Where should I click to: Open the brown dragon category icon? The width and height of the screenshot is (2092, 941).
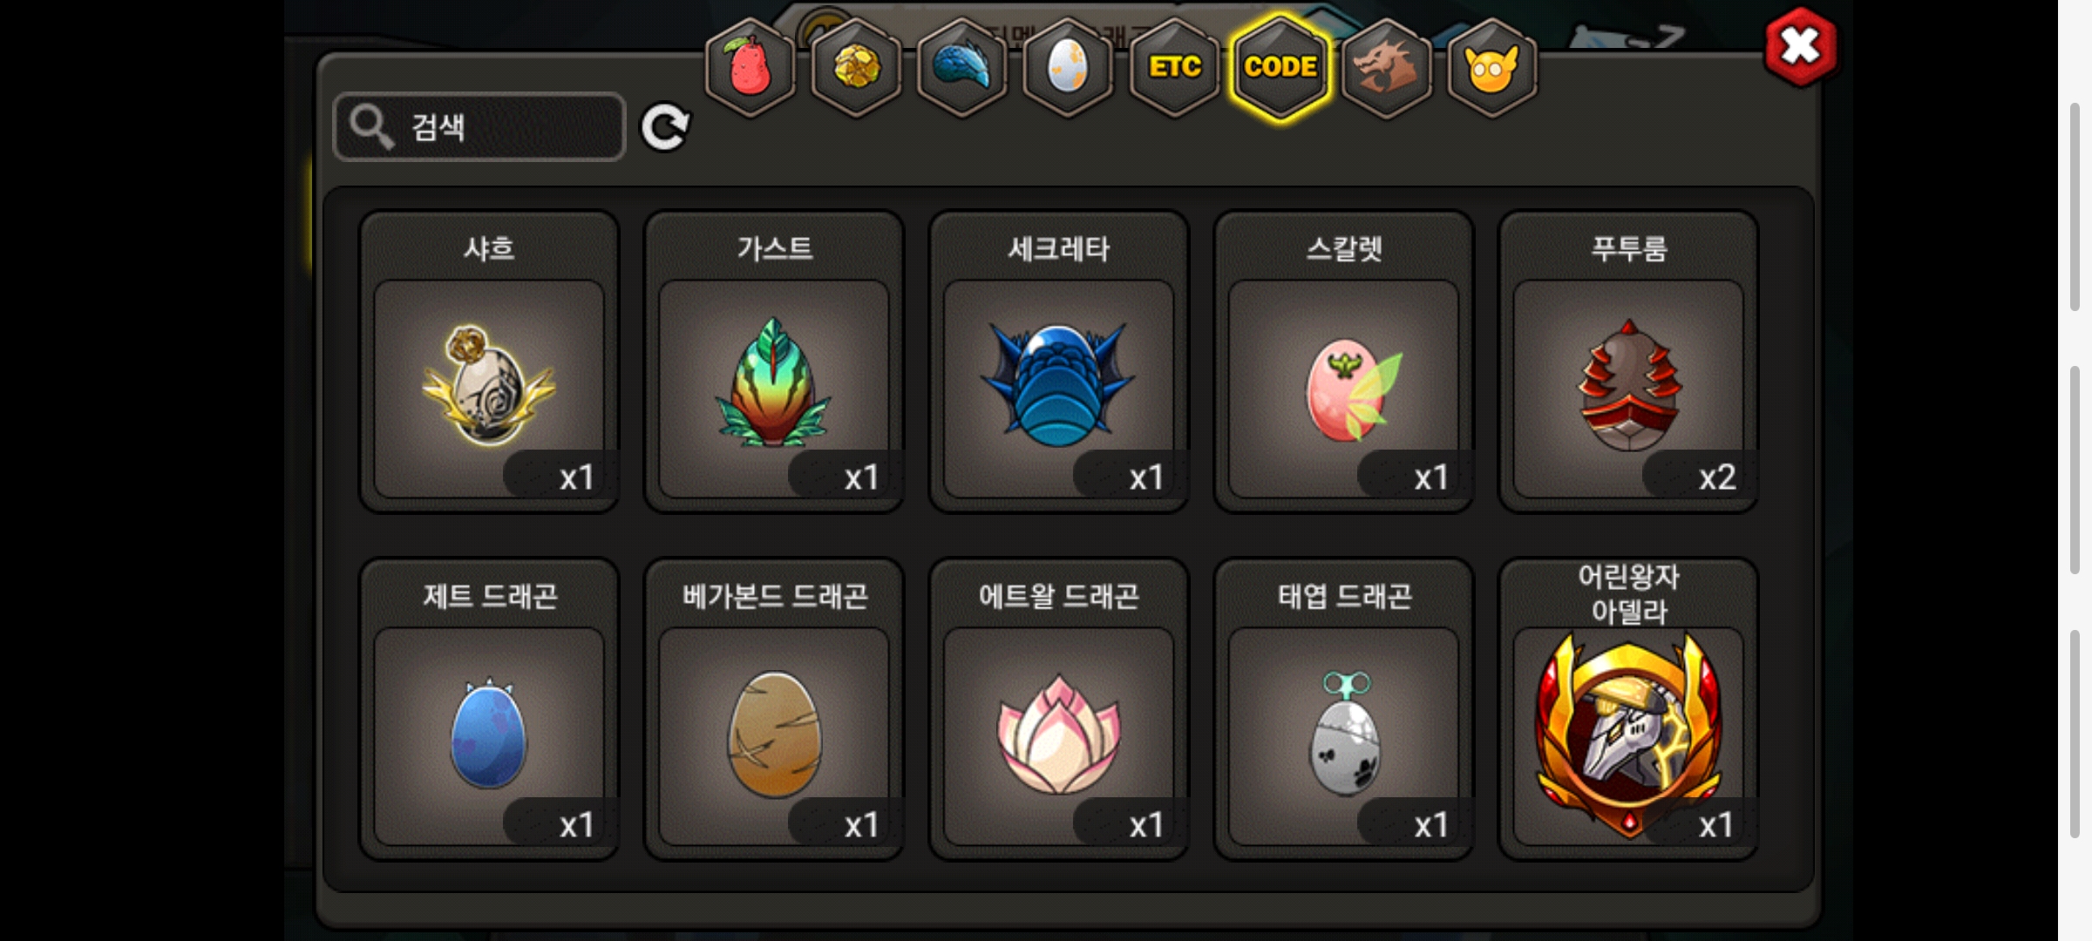[x=1386, y=67]
